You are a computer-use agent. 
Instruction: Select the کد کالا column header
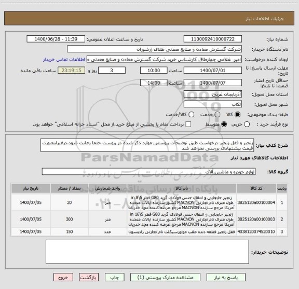(256, 188)
